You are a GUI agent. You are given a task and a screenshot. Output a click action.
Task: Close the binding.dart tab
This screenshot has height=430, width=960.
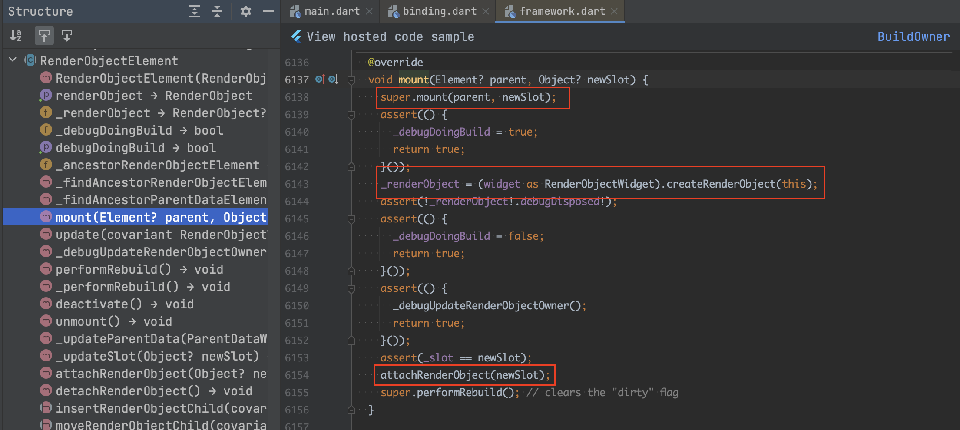[486, 11]
